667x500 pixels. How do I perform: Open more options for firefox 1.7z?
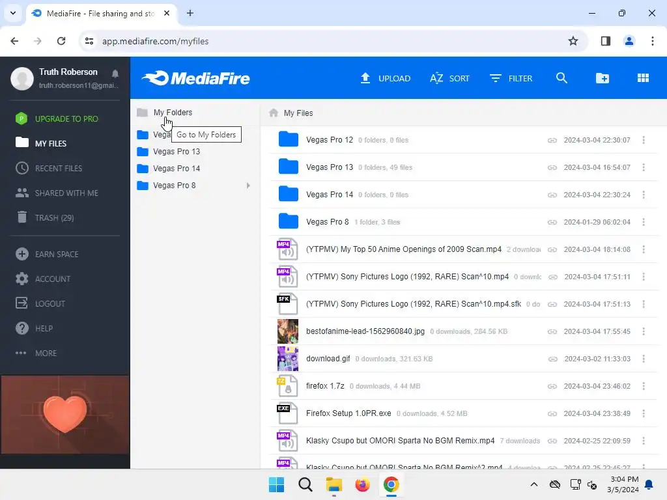pyautogui.click(x=644, y=385)
